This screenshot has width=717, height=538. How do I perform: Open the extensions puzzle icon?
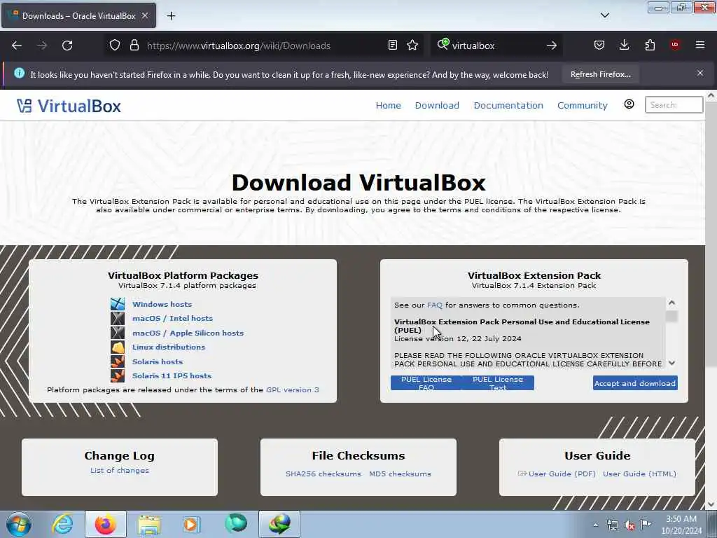coord(650,46)
